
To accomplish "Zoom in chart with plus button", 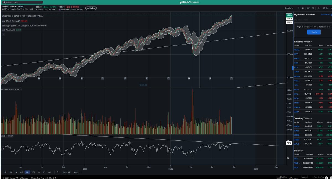I will pyautogui.click(x=145, y=85).
